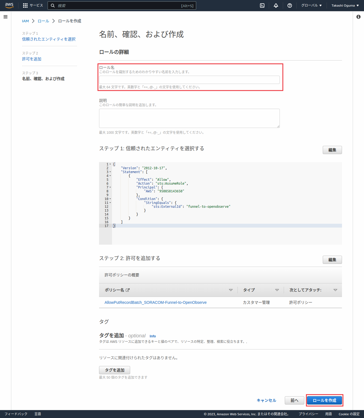The width and height of the screenshot is (364, 418).
Task: Click external link icon beside ポリシー名
Action: [x=128, y=290]
